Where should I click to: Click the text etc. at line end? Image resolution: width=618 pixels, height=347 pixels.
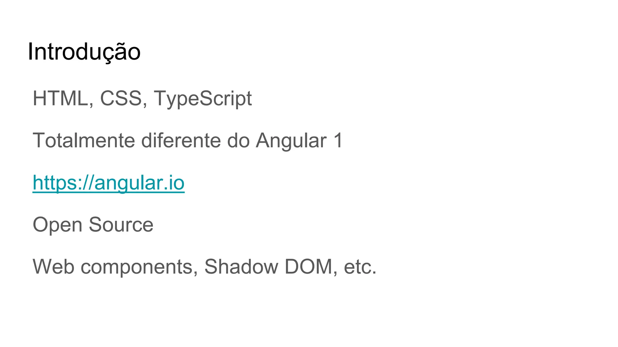point(360,267)
